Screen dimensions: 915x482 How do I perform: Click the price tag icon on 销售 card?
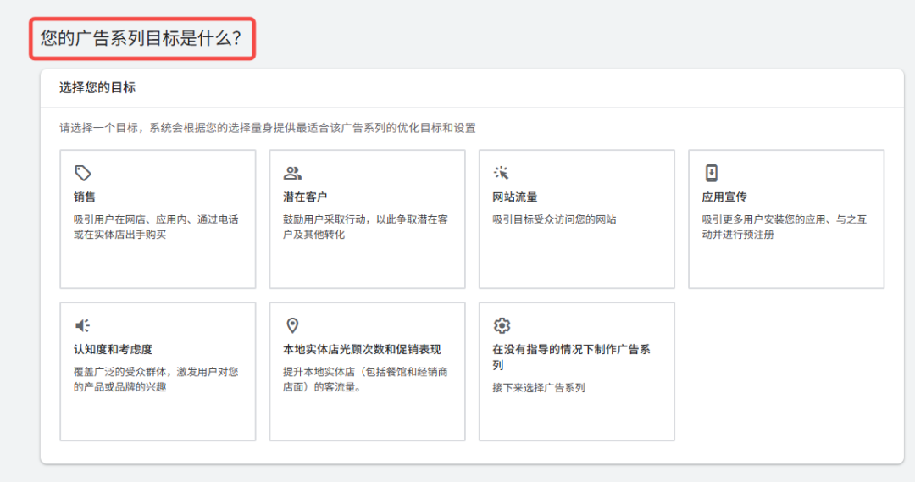point(83,174)
